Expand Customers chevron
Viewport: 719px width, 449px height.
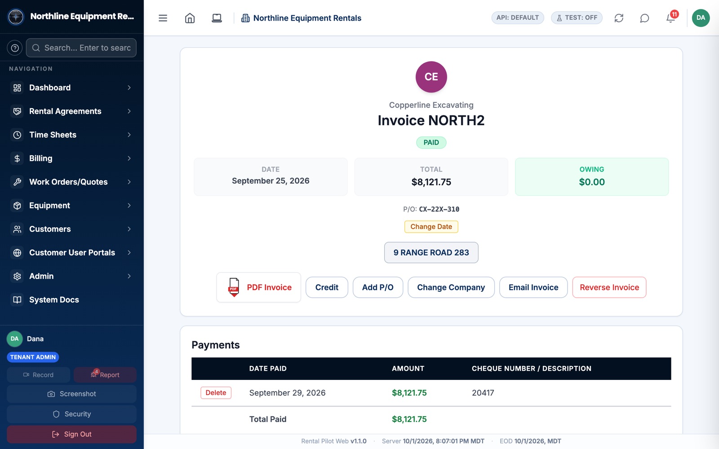tap(129, 229)
